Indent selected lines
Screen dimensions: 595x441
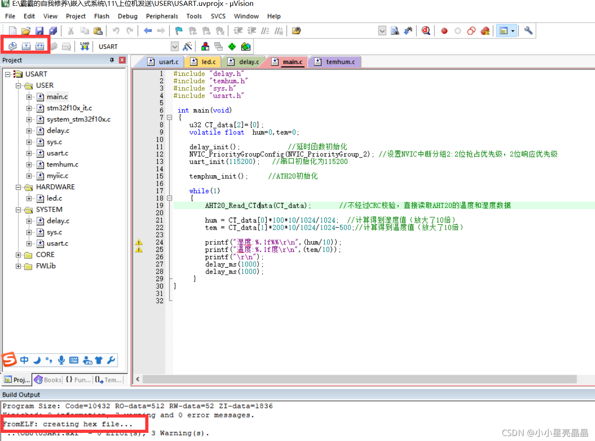click(x=238, y=31)
